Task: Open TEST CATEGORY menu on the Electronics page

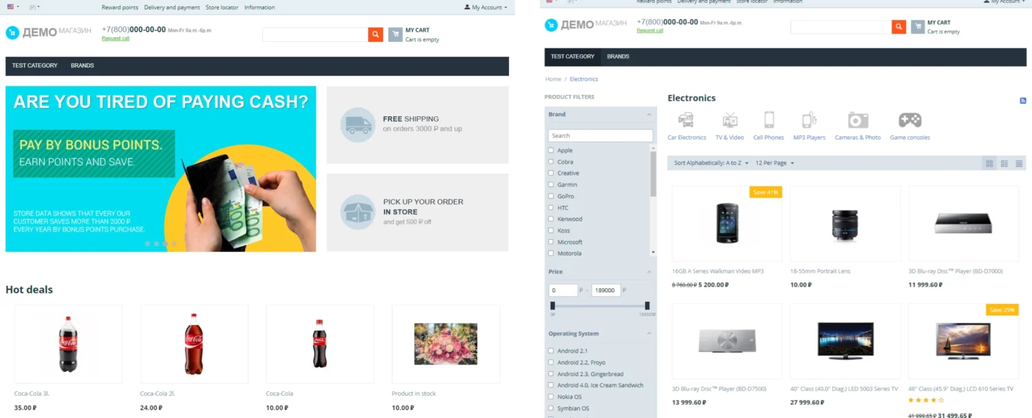Action: click(572, 56)
